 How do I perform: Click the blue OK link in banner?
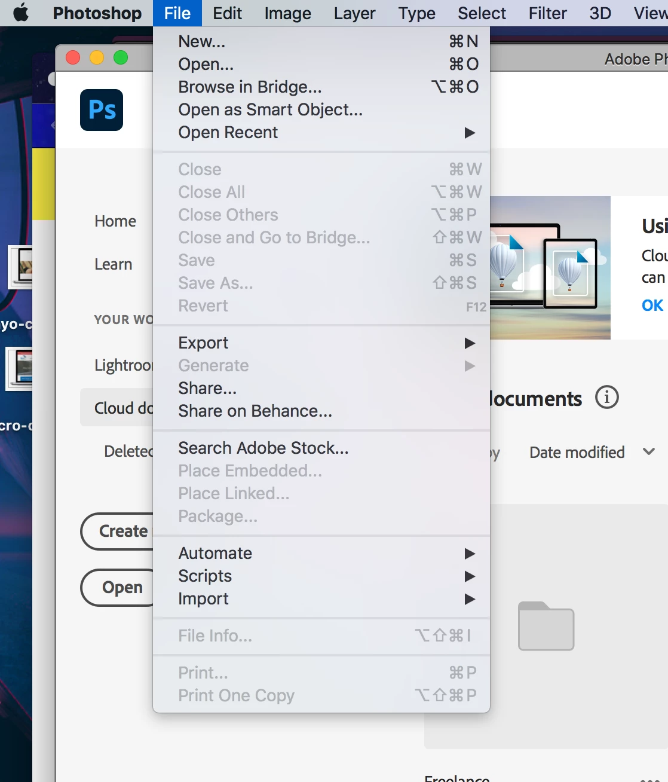652,306
